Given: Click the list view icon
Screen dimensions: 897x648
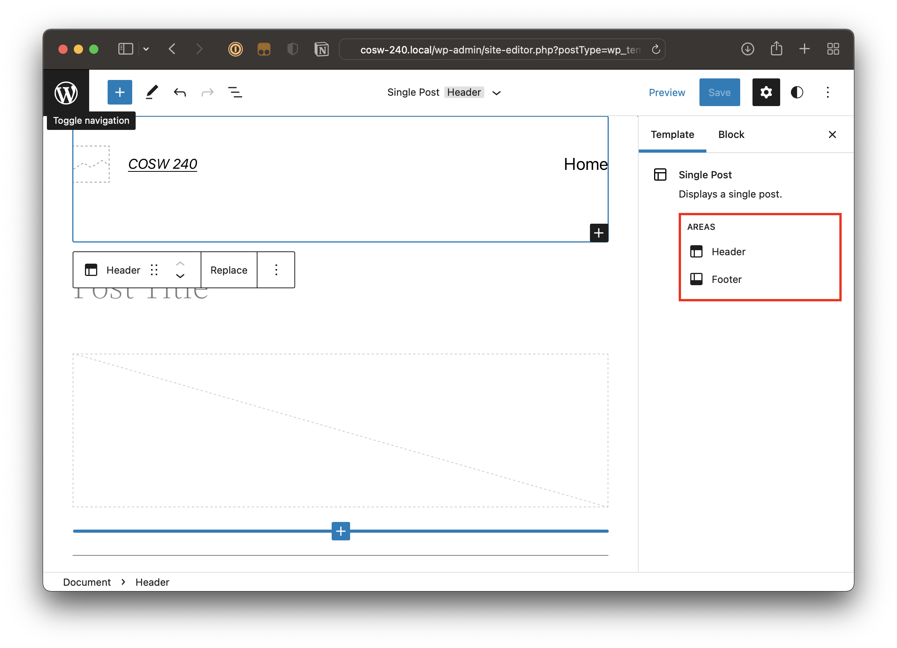Looking at the screenshot, I should coord(235,92).
